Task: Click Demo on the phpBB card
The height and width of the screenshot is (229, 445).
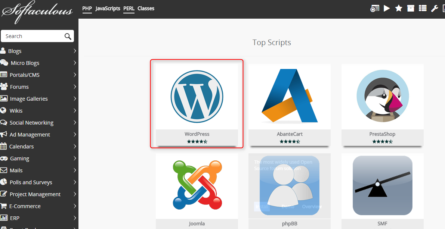Action: click(288, 207)
